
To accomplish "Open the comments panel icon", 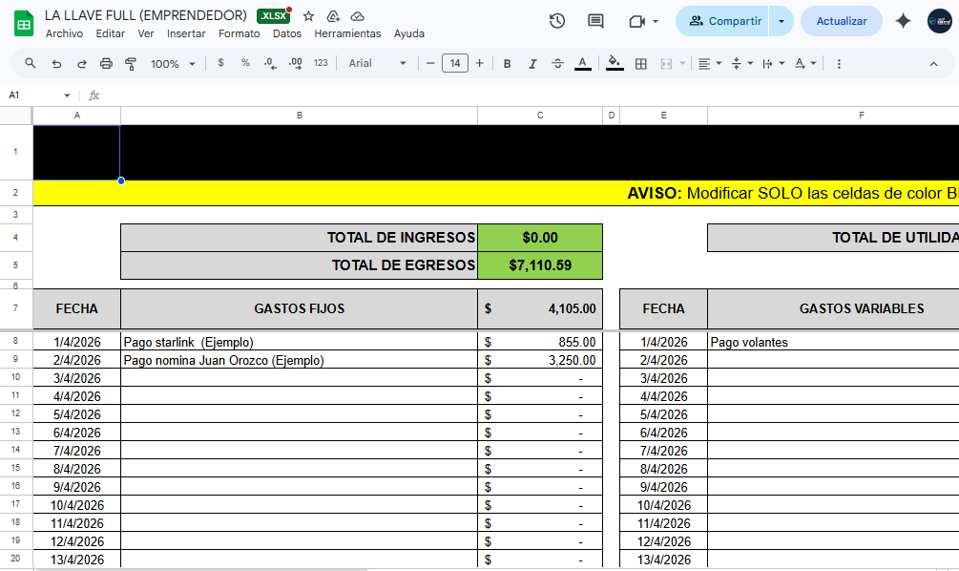I will pyautogui.click(x=596, y=21).
